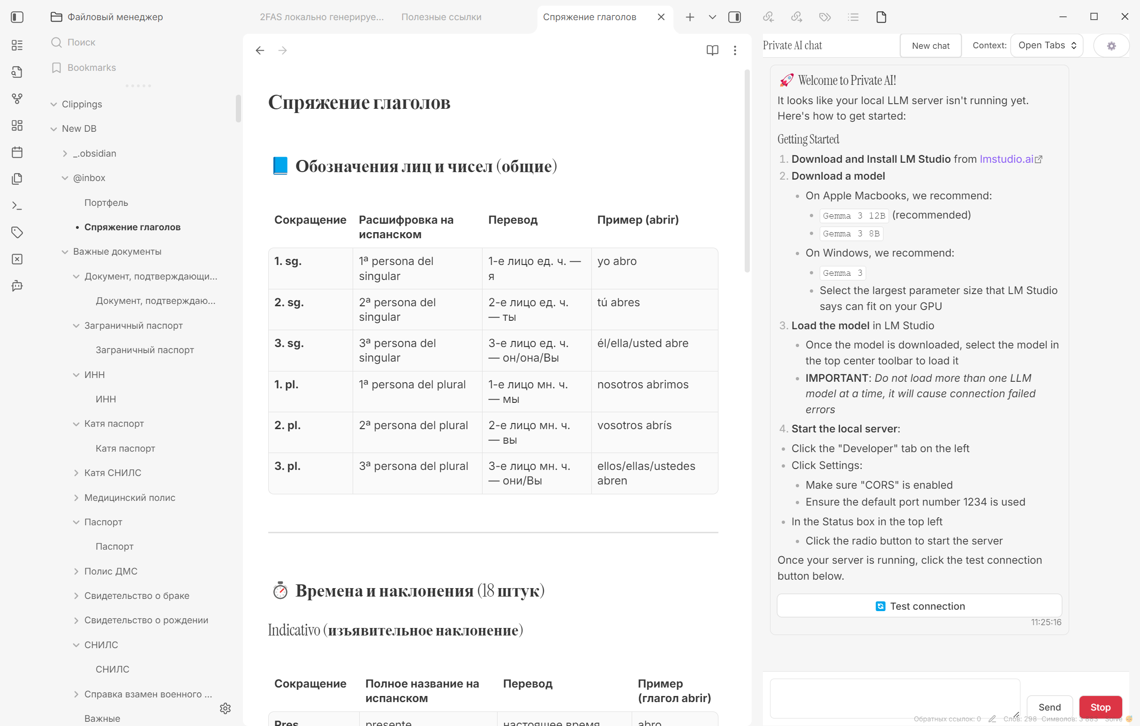
Task: Navigate back with the left arrow
Action: click(x=260, y=50)
